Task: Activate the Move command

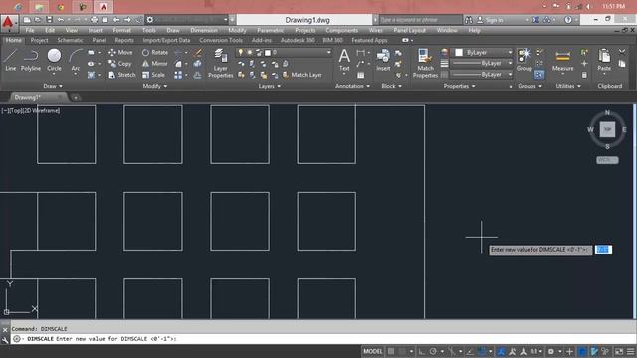Action: tap(120, 52)
